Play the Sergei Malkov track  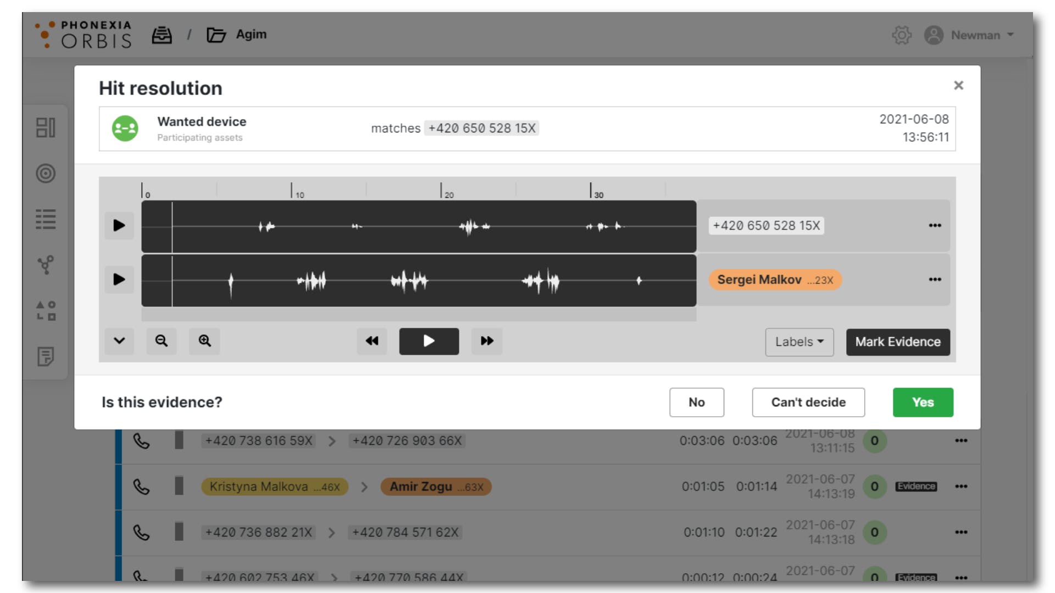(x=119, y=279)
